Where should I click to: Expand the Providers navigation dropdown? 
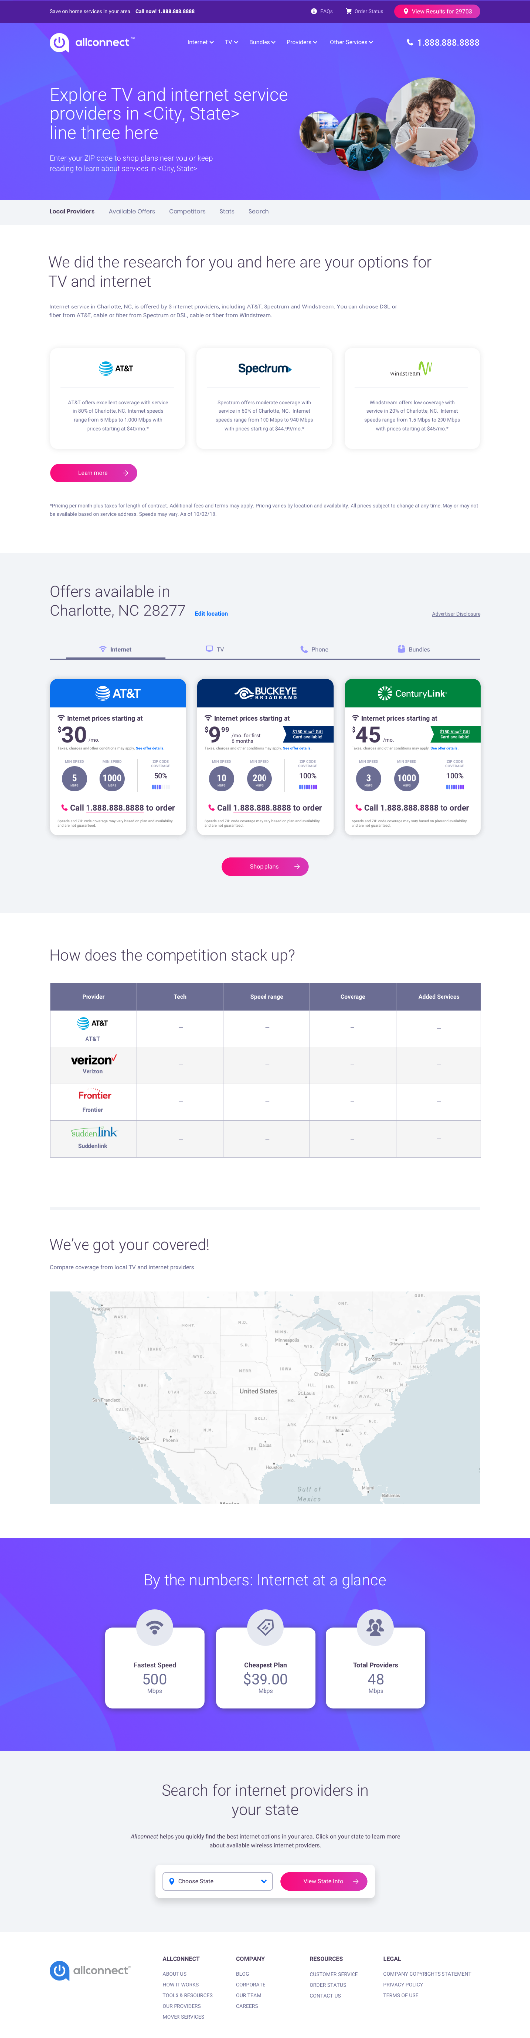tap(301, 43)
